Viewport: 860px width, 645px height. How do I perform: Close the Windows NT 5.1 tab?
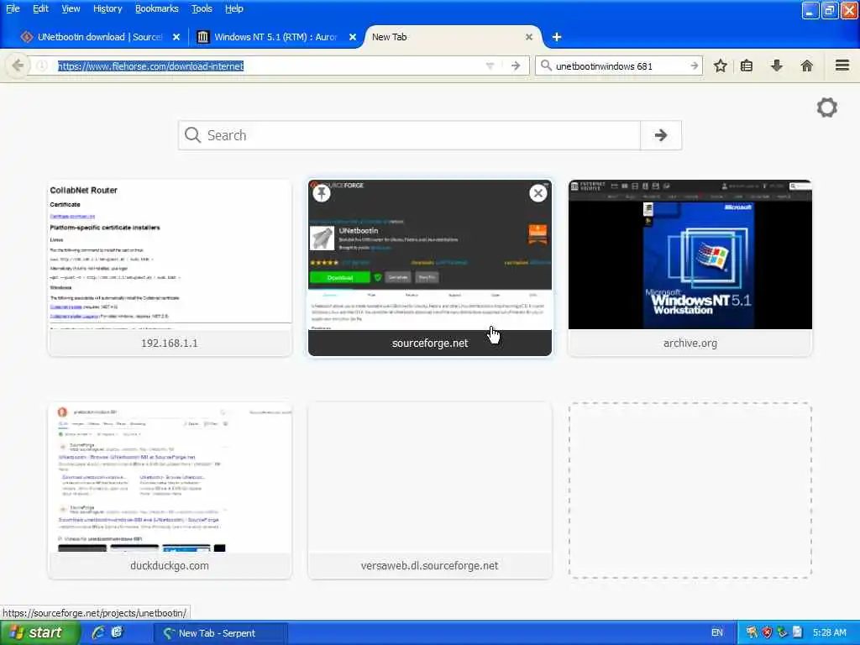[x=353, y=37]
